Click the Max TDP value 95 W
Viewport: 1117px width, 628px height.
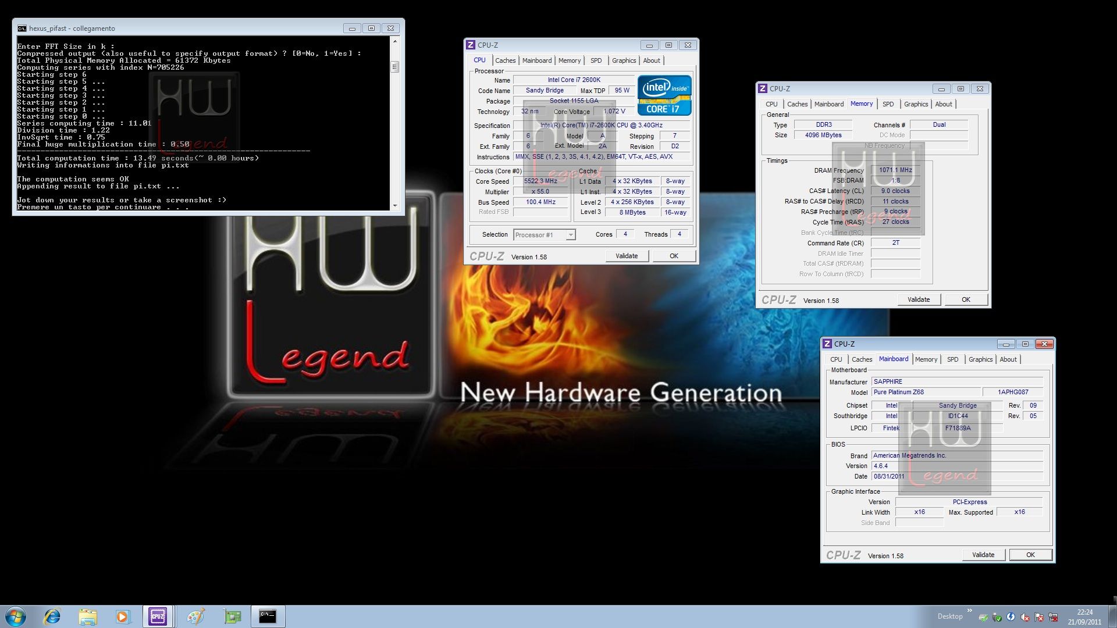(x=622, y=91)
